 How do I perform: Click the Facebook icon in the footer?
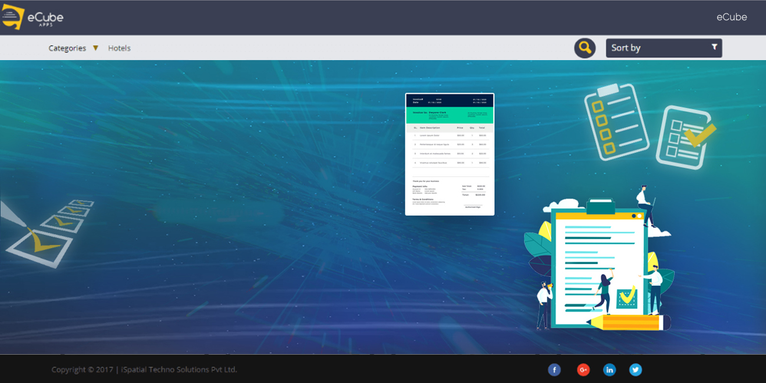(x=554, y=369)
